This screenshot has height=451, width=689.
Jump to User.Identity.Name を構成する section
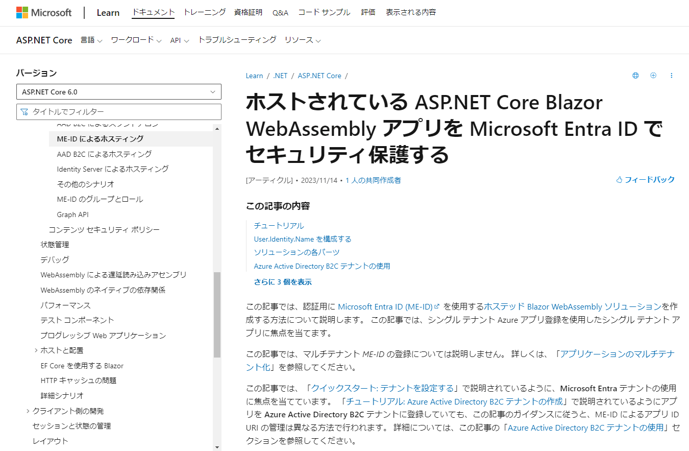[x=303, y=239]
